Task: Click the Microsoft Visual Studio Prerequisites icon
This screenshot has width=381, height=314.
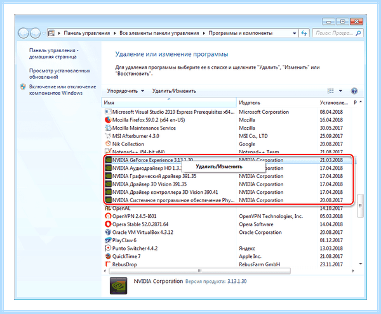Action: 108,112
